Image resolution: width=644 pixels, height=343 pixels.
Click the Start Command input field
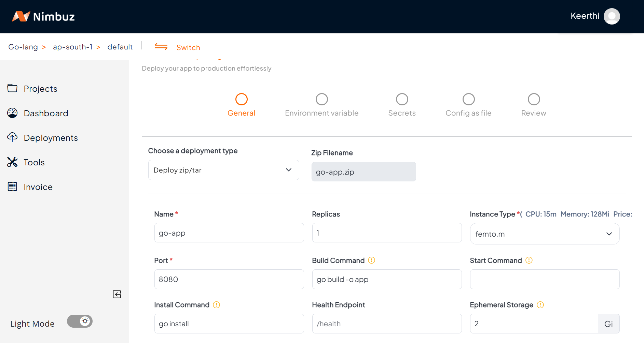tap(544, 279)
